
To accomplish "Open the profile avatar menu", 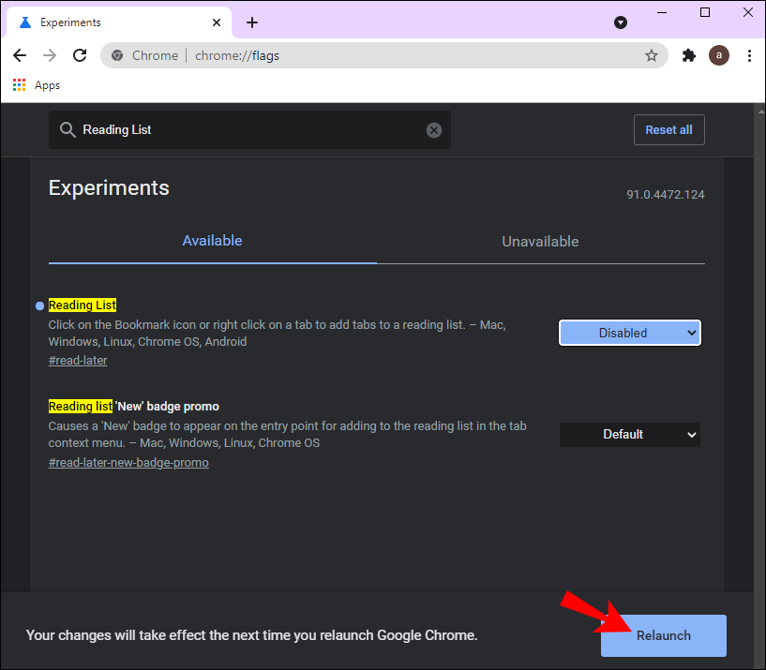I will click(719, 55).
